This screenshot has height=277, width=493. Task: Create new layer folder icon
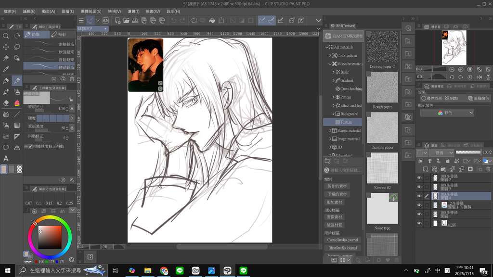[443, 169]
